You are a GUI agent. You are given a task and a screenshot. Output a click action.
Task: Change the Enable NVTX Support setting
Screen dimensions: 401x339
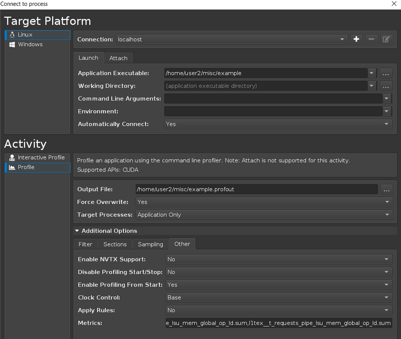click(x=279, y=260)
